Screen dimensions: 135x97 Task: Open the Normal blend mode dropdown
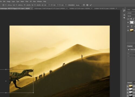(x=131, y=16)
